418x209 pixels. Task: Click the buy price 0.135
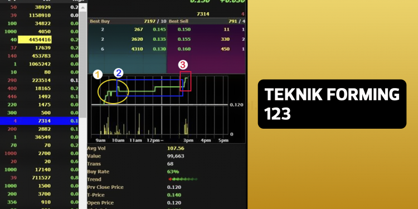[x=159, y=39]
